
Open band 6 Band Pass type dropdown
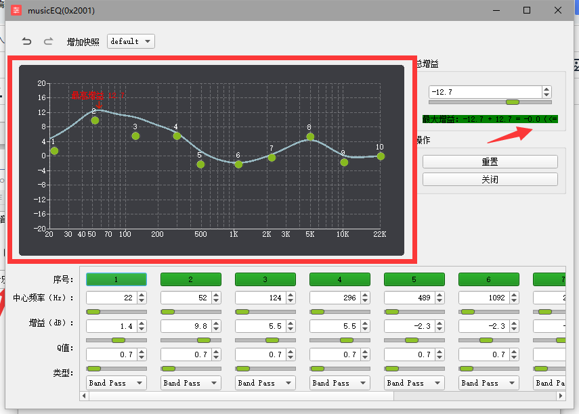[489, 383]
